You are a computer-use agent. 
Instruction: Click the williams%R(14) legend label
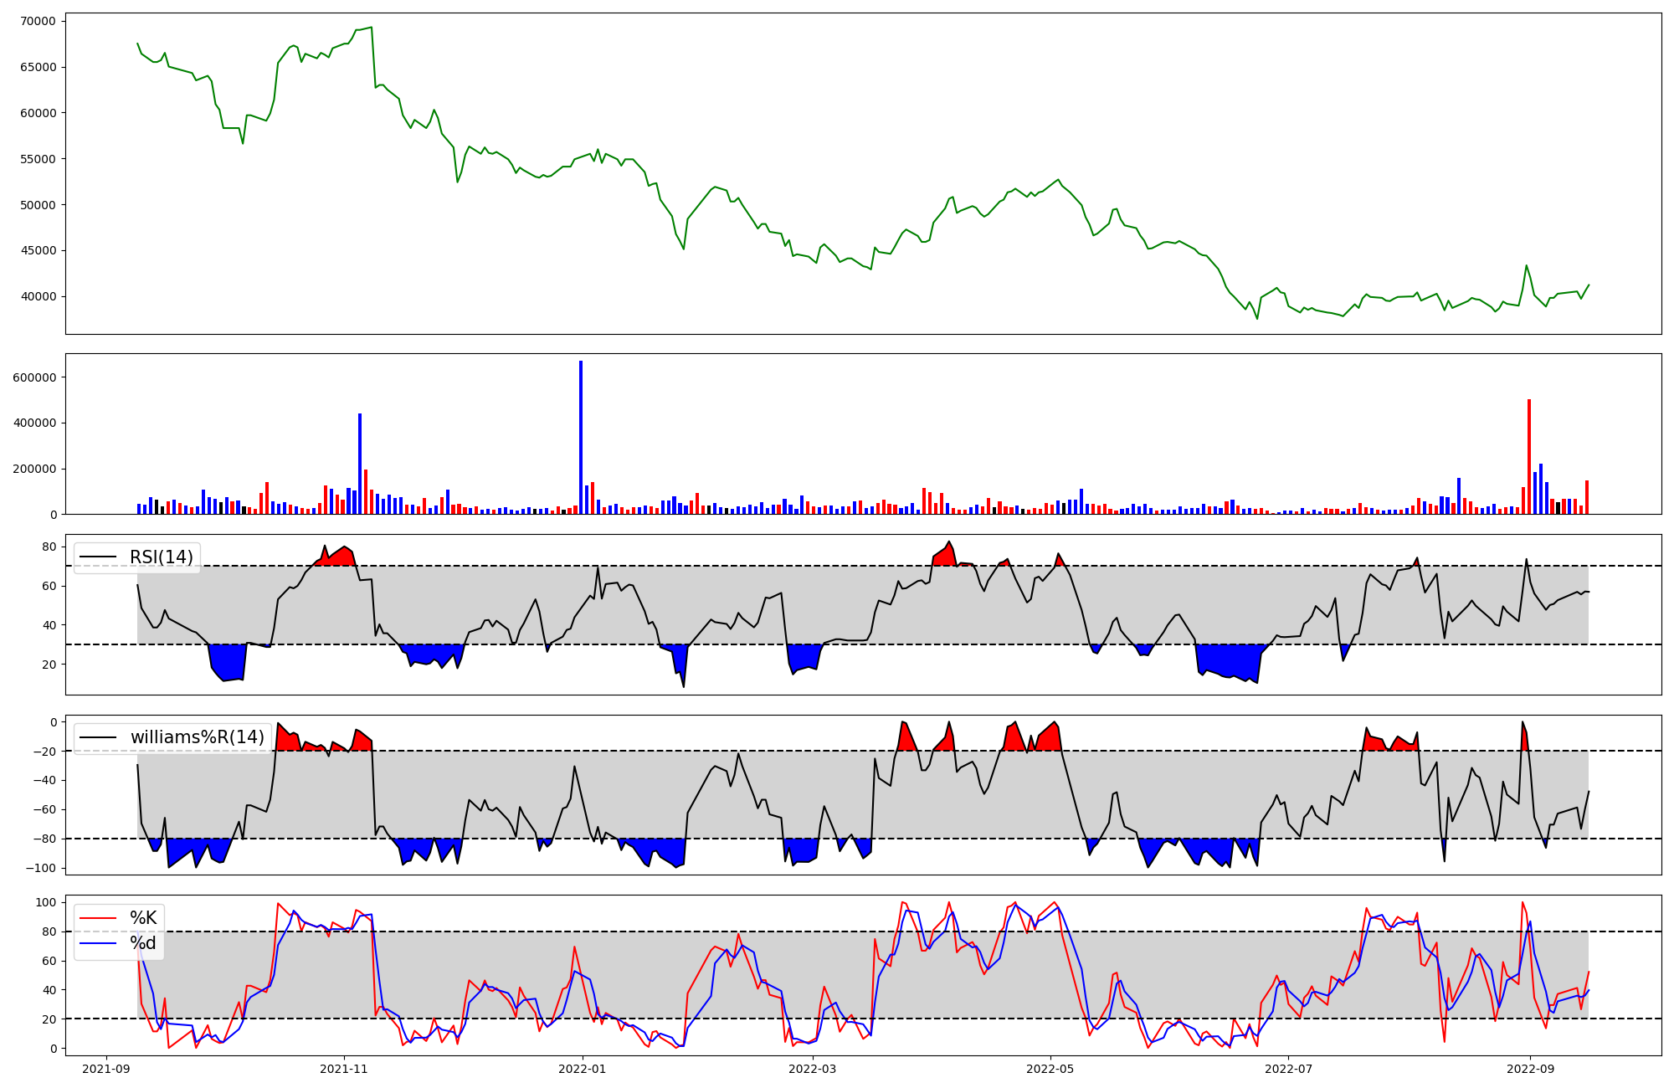pos(197,737)
